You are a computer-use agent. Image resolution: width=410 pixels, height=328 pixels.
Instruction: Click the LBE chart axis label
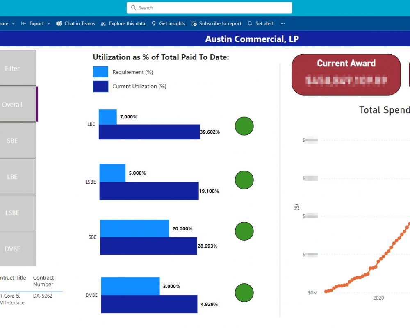91,124
